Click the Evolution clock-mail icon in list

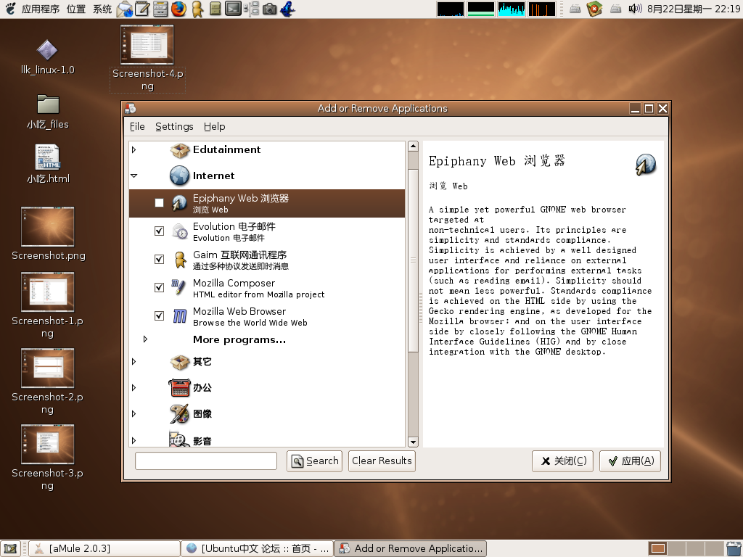[180, 231]
